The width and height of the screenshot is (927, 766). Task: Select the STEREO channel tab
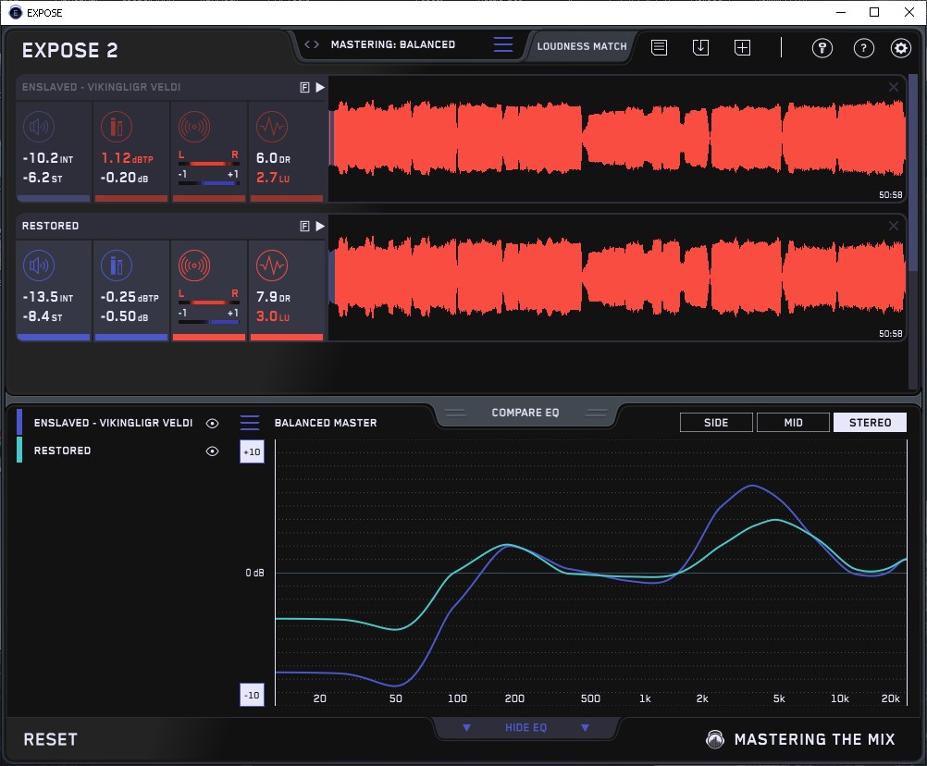871,423
